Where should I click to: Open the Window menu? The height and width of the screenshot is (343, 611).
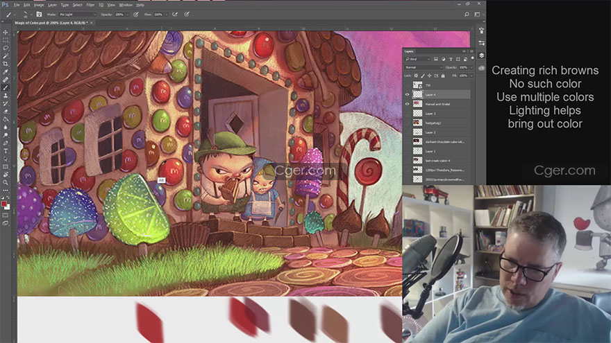(x=126, y=5)
